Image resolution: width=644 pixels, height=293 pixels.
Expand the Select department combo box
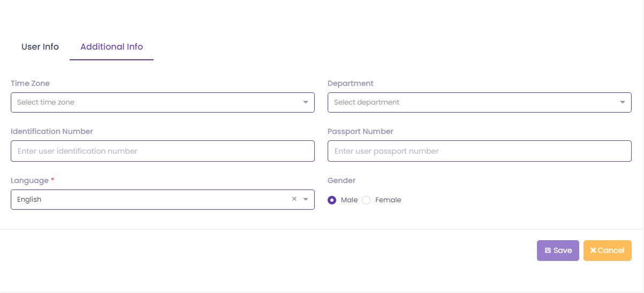pos(471,102)
